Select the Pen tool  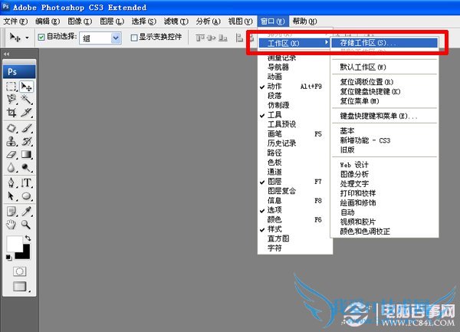(x=11, y=182)
